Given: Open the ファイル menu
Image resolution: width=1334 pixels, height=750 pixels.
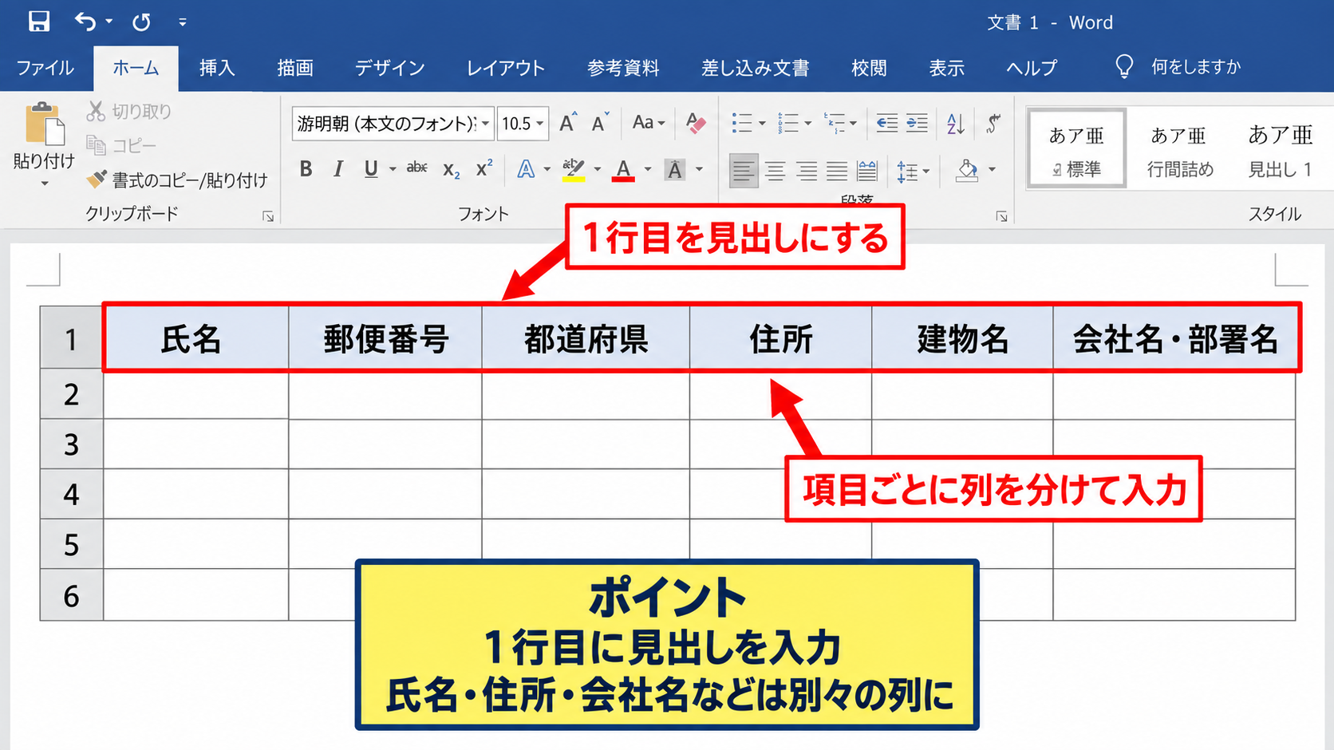Looking at the screenshot, I should click(45, 68).
